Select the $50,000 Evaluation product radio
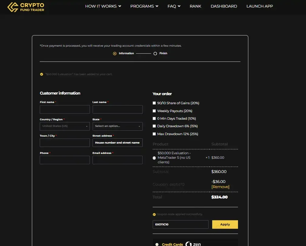The height and width of the screenshot is (246, 306). click(x=154, y=158)
